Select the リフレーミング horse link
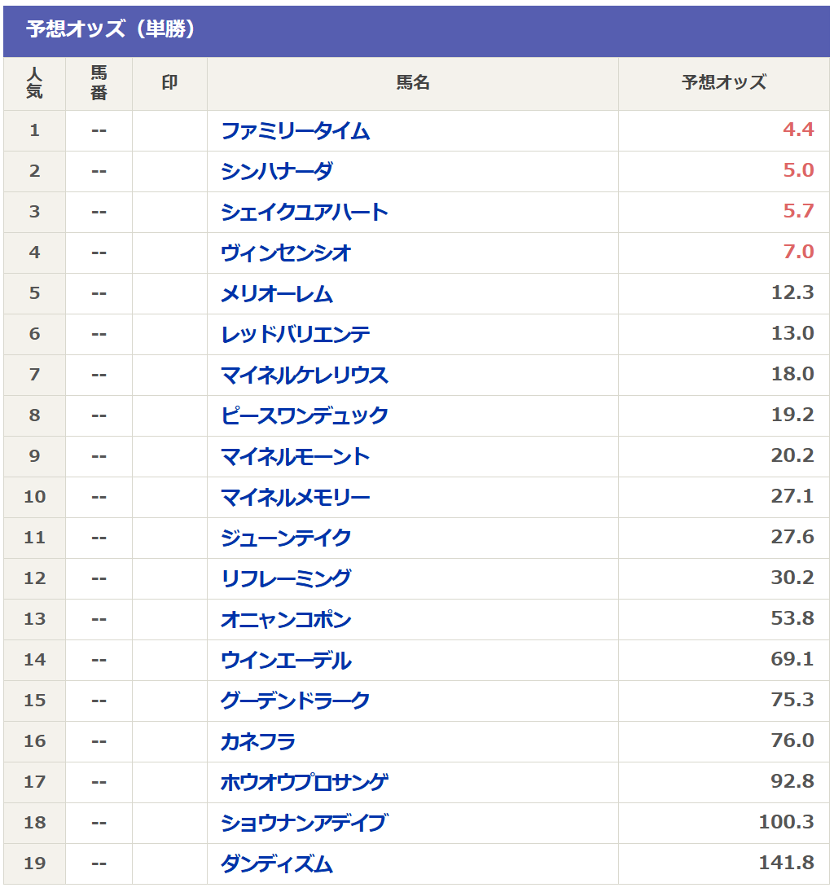 [x=286, y=579]
